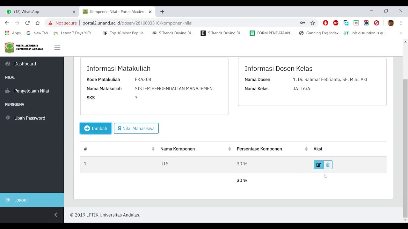Viewport: 408px width, 229px height.
Task: Sort by Nama Komponen column
Action: [x=195, y=149]
